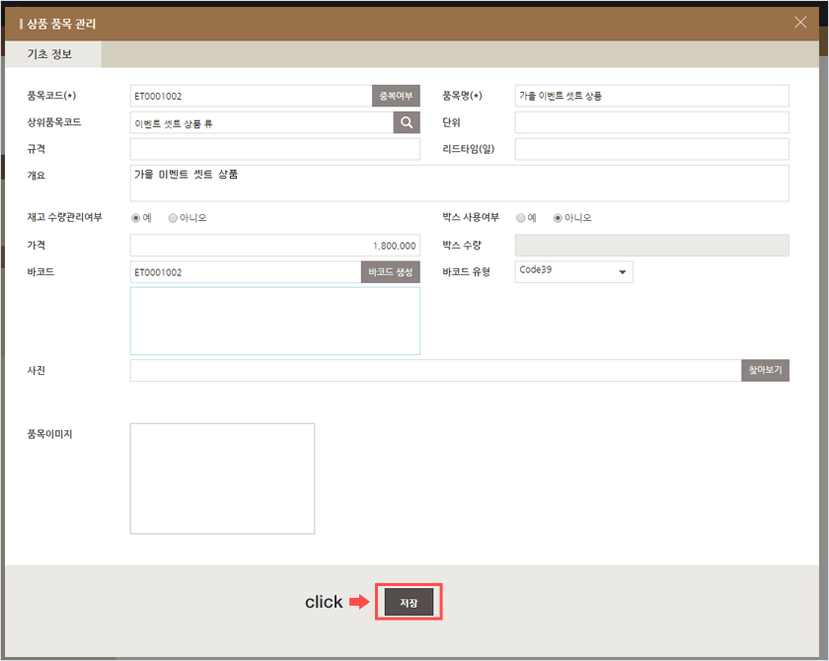Click the 저장 save button

point(409,603)
